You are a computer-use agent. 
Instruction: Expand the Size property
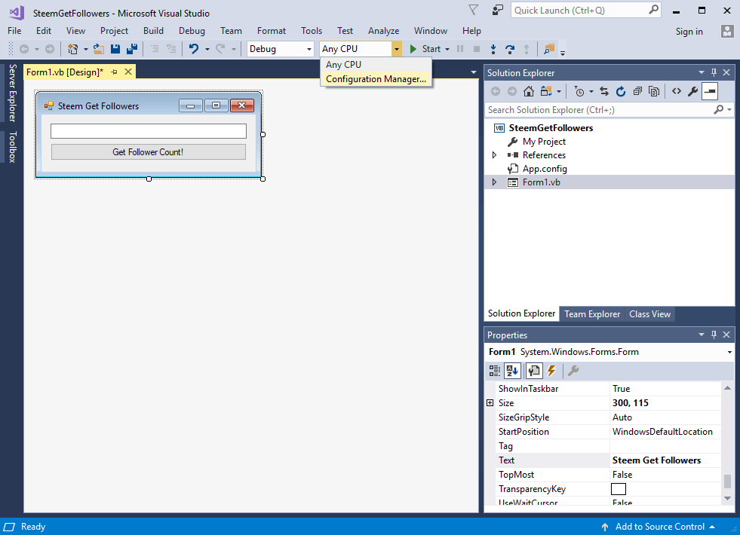coord(490,403)
